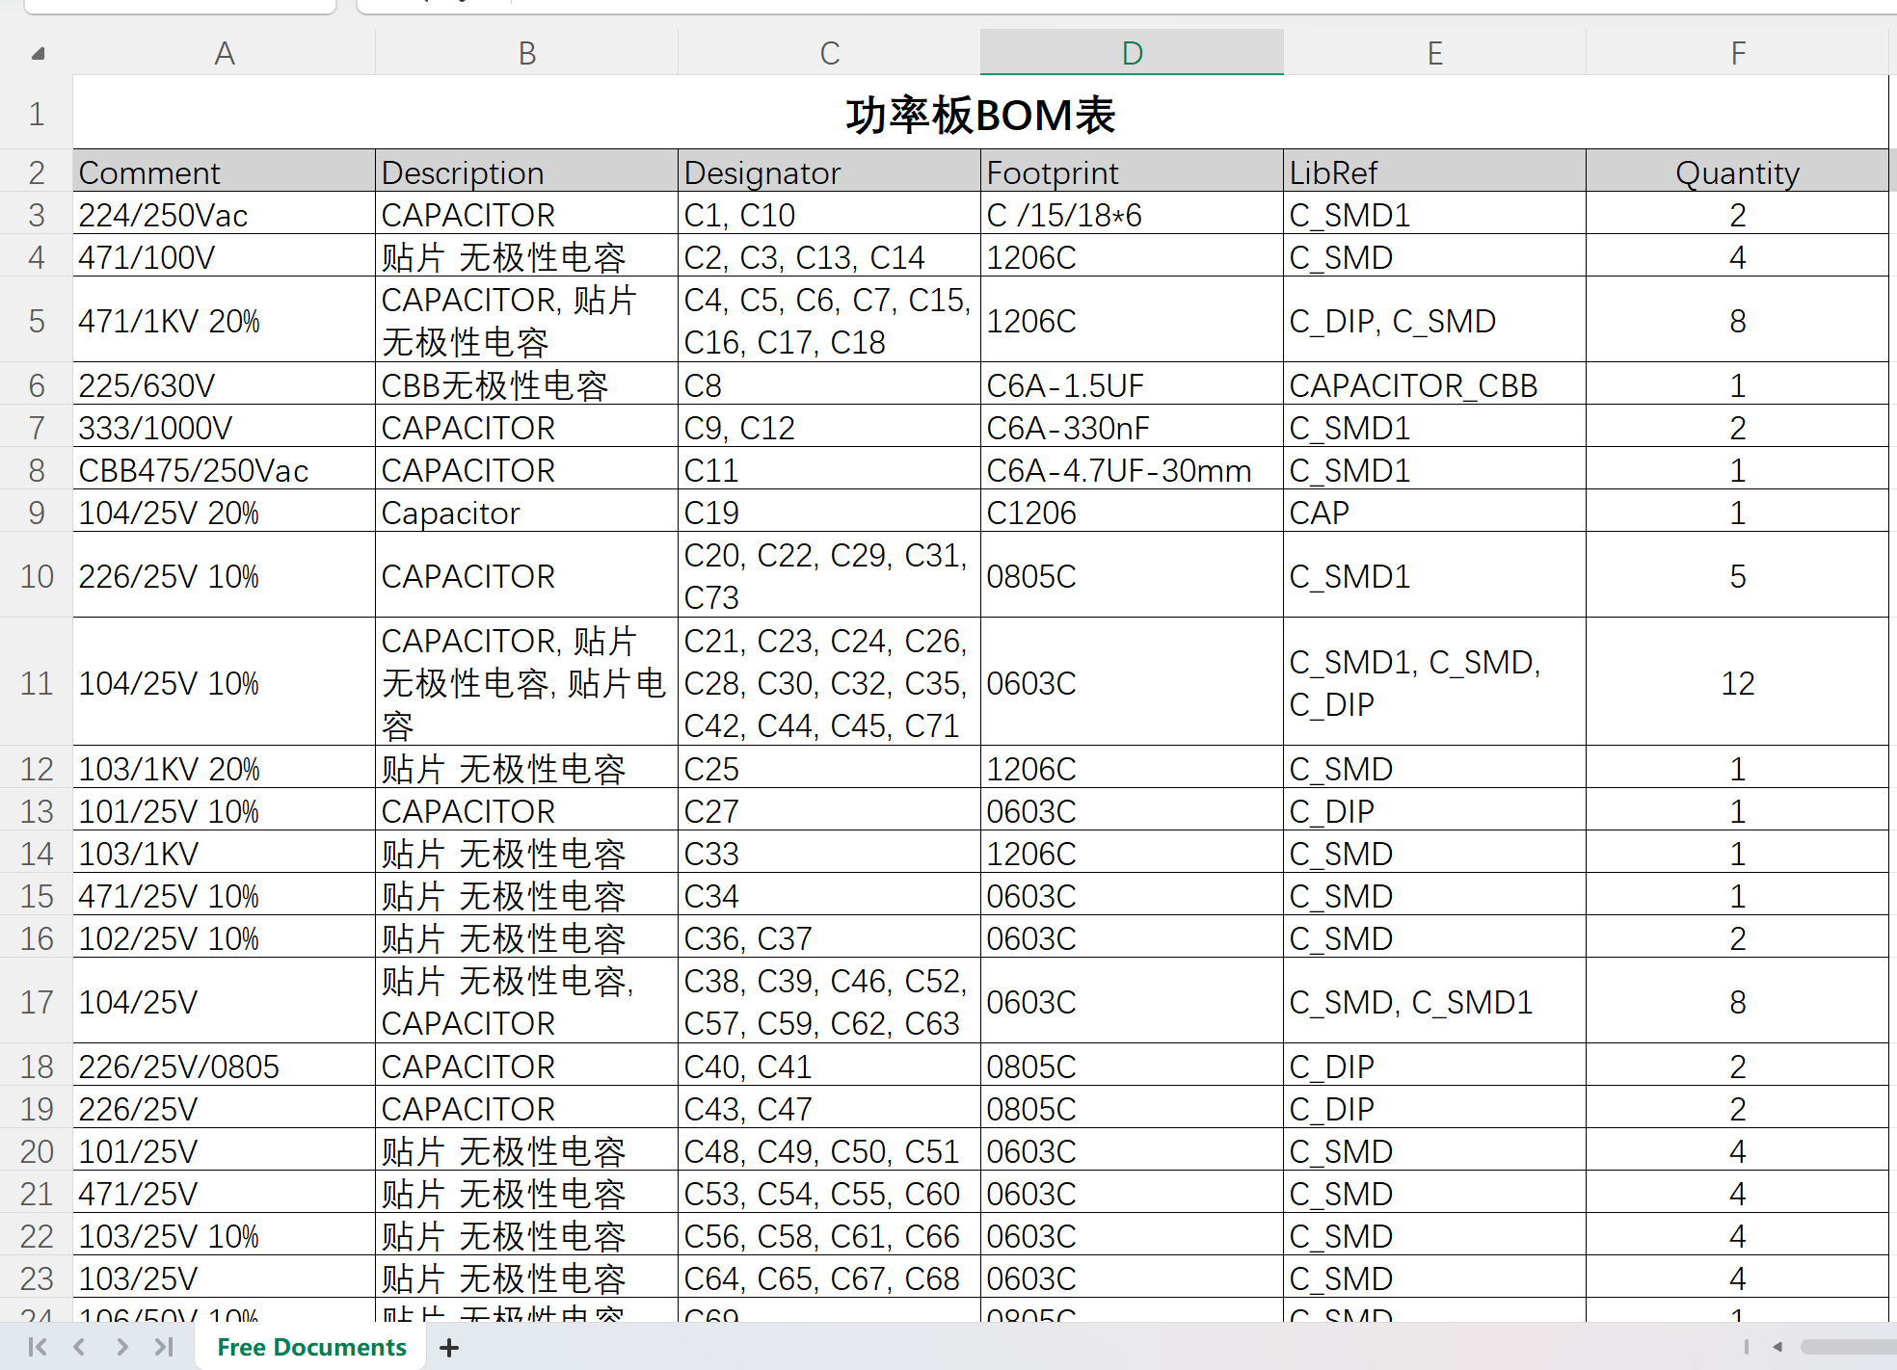Select cell C1206
This screenshot has height=1370, width=1897.
1132,512
